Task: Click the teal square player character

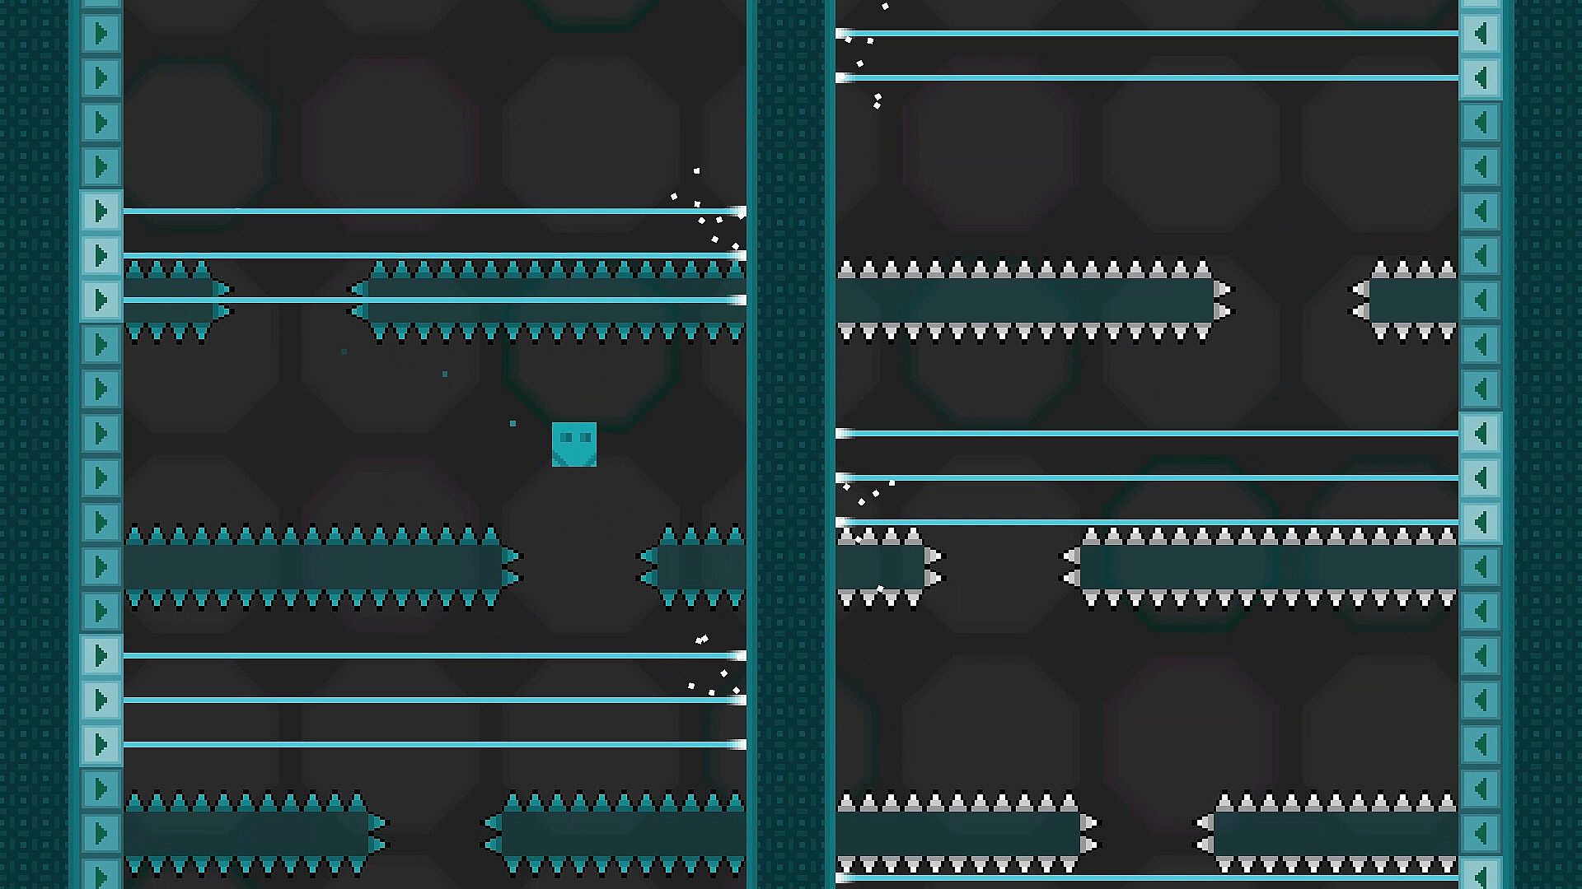Action: 573,444
